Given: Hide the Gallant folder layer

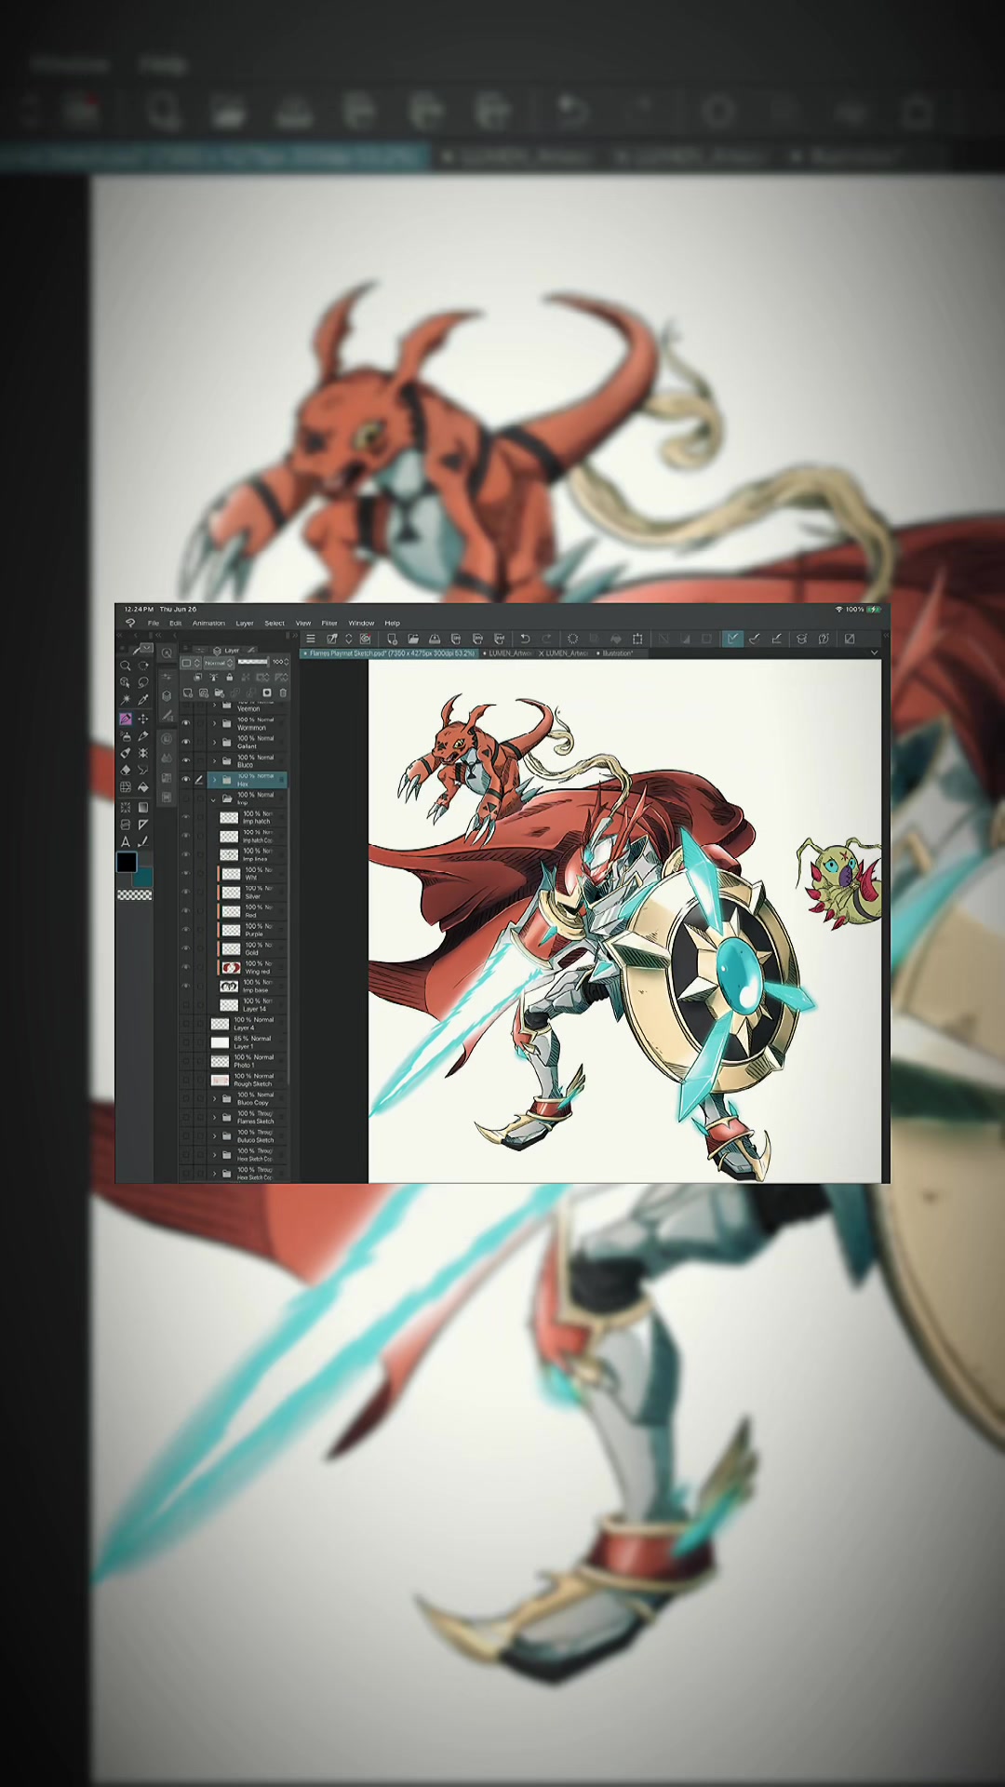Looking at the screenshot, I should [x=186, y=742].
